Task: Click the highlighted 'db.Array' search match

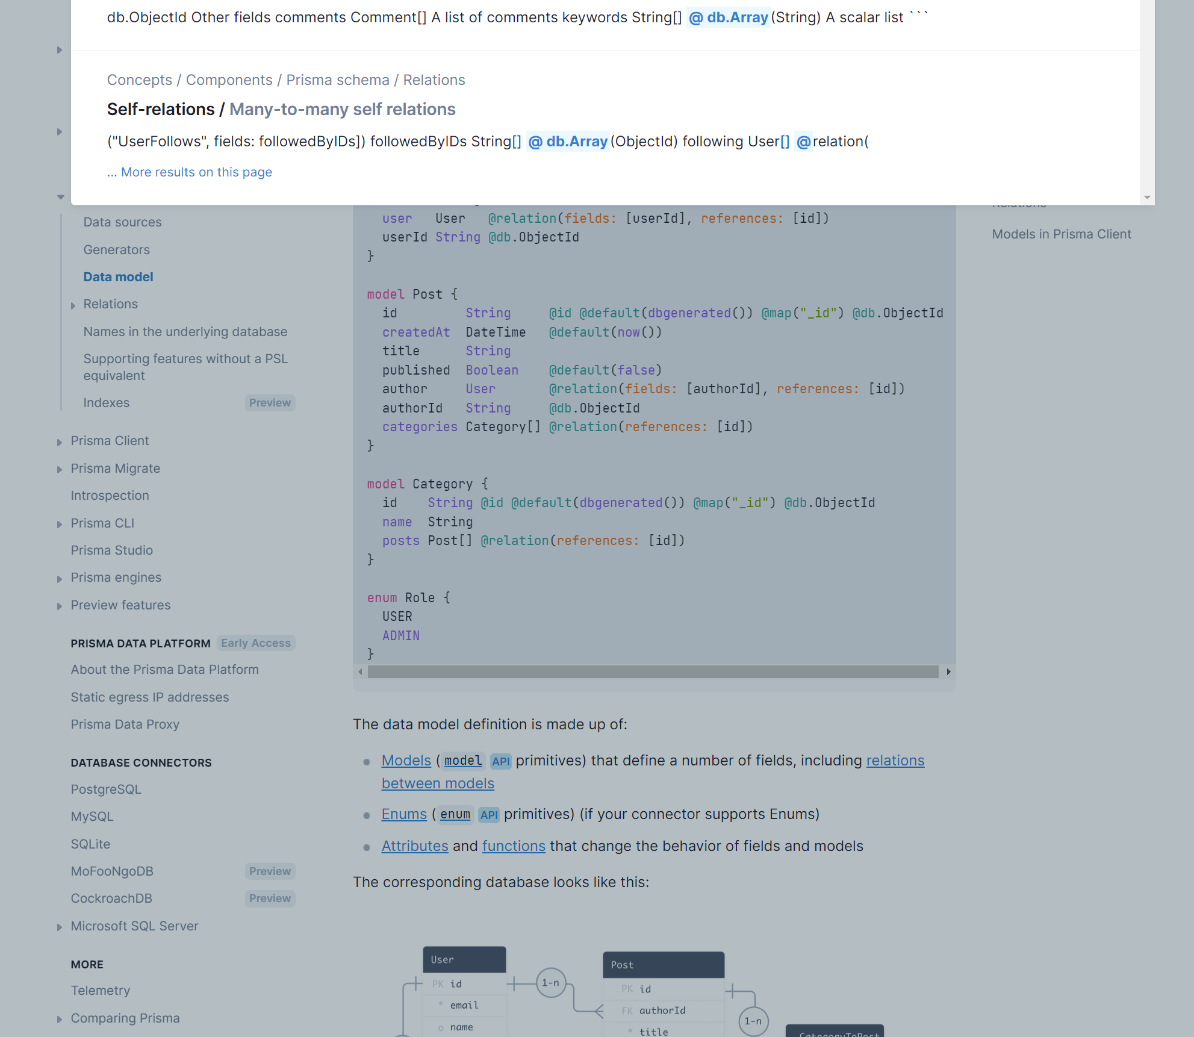Action: tap(567, 141)
